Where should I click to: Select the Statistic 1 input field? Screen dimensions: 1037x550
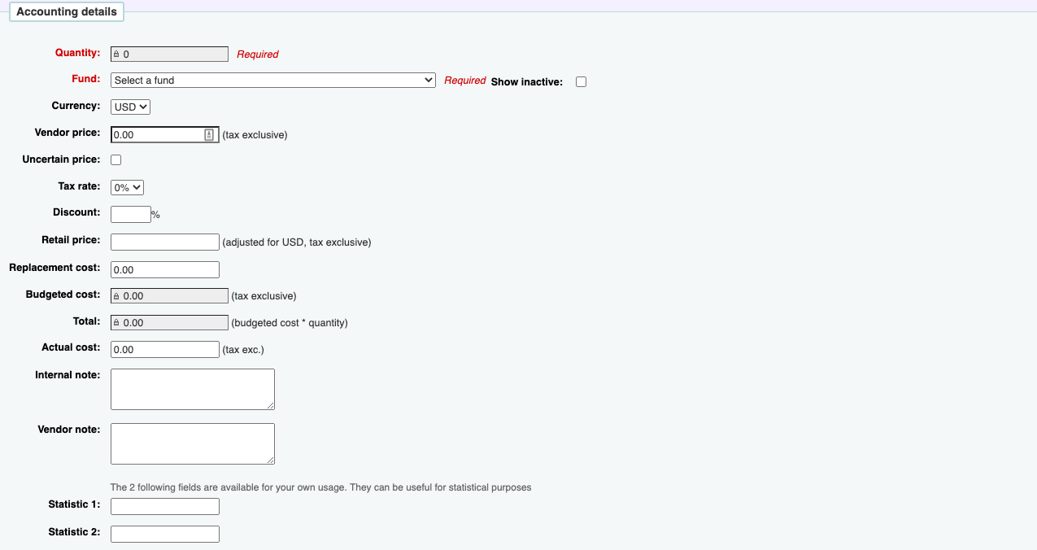[x=165, y=506]
